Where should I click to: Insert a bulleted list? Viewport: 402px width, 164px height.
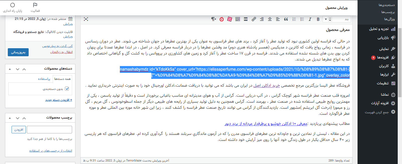click(x=302, y=19)
